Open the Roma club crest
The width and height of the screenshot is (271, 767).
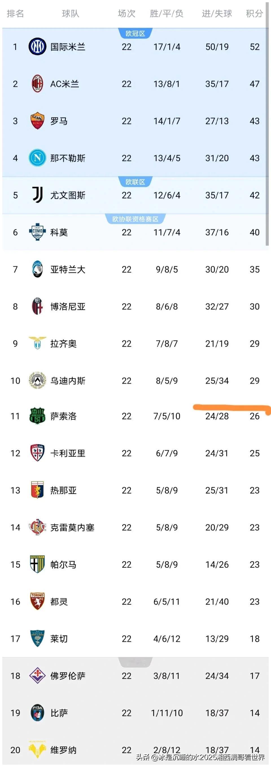pyautogui.click(x=37, y=121)
